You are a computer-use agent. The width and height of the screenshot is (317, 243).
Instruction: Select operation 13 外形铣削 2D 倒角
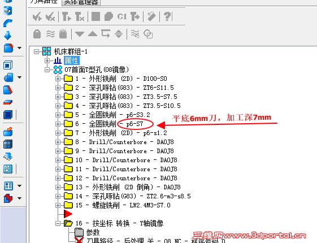128,187
